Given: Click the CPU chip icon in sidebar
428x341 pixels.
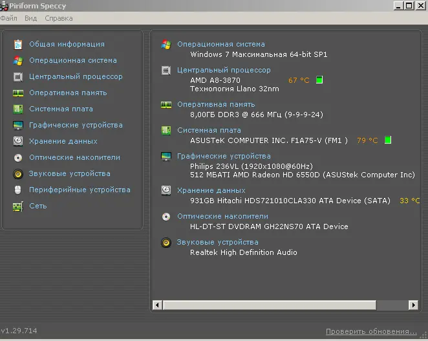Looking at the screenshot, I should [18, 77].
